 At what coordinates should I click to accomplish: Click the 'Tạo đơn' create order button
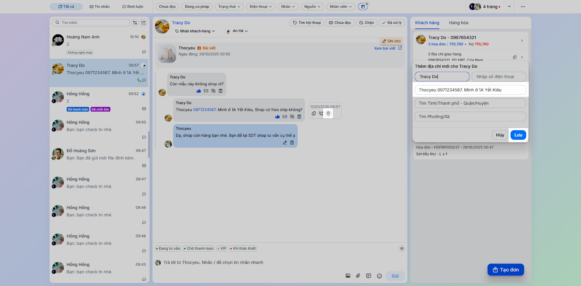pos(506,270)
